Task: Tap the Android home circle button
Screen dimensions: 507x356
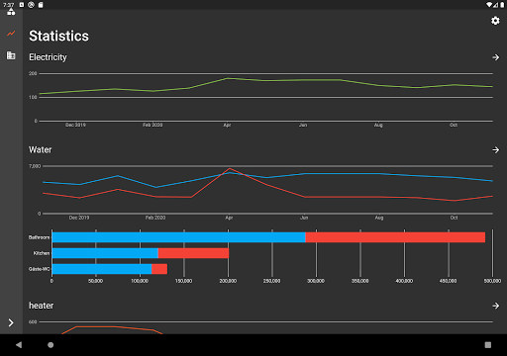Action: [51, 345]
